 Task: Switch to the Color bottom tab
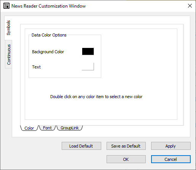tap(29, 128)
